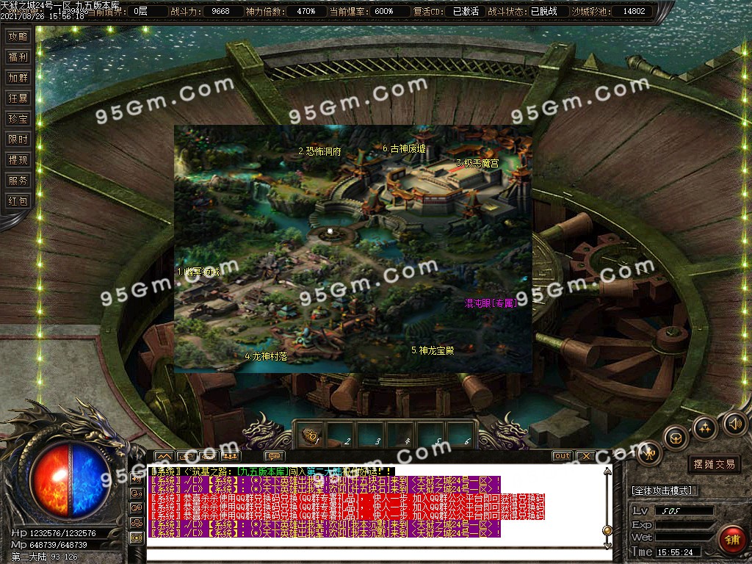This screenshot has height=564, width=752.
Task: Select quick slot 4
Action: point(401,436)
